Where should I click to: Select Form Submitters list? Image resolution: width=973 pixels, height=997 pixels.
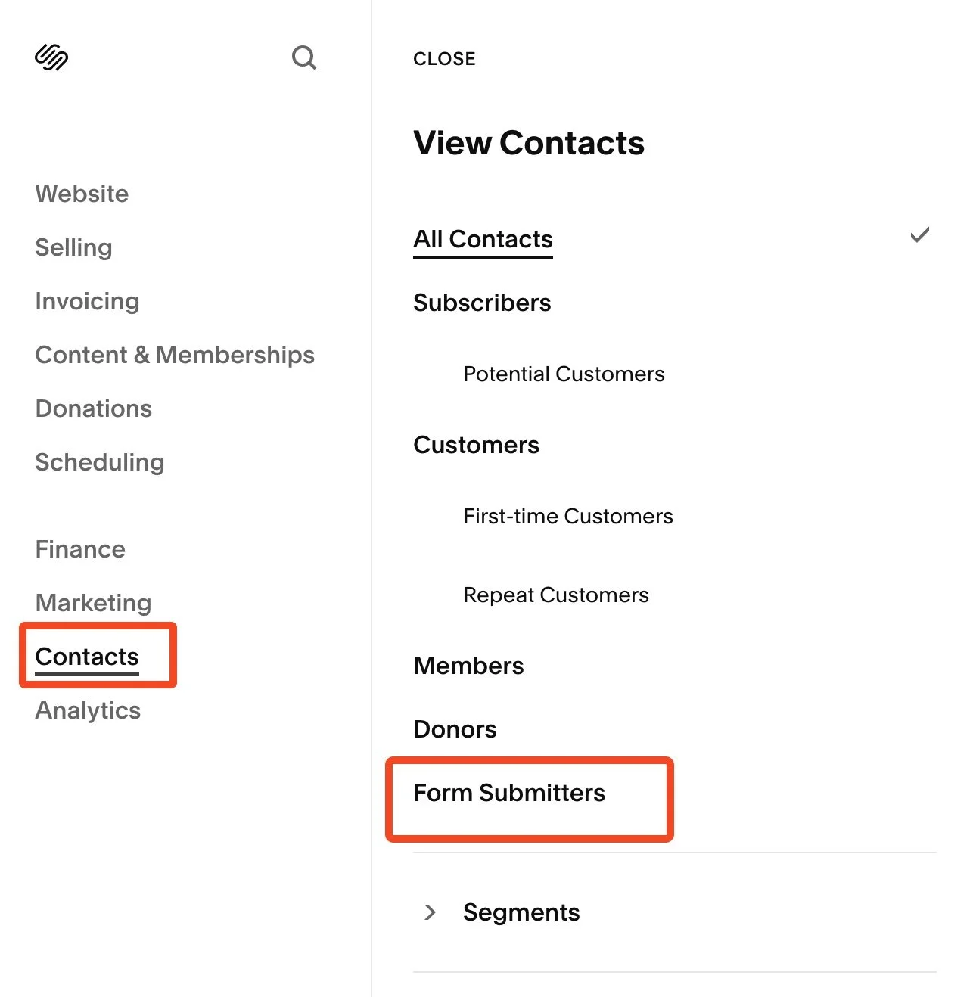tap(509, 793)
